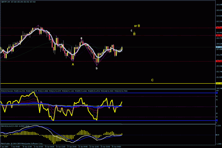The image size is (222, 148).
Task: Click the yellow line's price axis tag
Action: pyautogui.click(x=219, y=83)
